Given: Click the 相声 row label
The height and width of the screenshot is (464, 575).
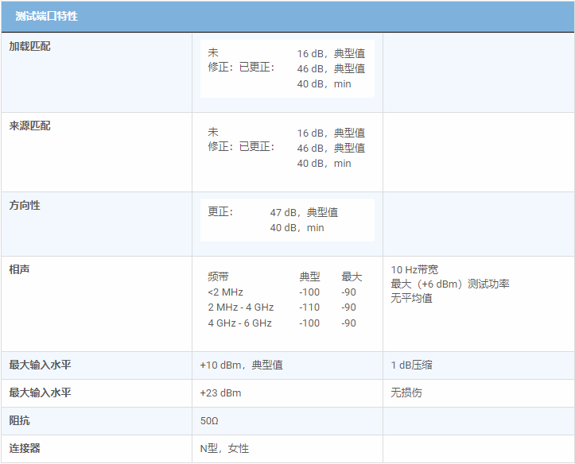Looking at the screenshot, I should [x=19, y=269].
